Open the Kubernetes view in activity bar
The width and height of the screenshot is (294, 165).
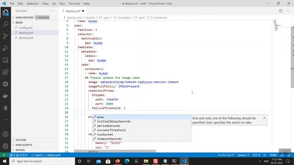tap(6, 84)
